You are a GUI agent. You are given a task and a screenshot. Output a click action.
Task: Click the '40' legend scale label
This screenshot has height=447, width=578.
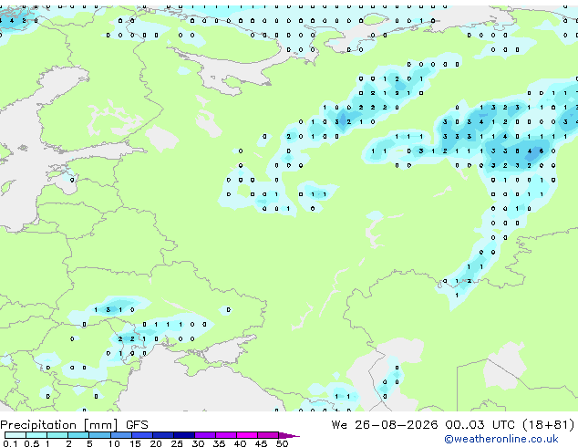240,443
